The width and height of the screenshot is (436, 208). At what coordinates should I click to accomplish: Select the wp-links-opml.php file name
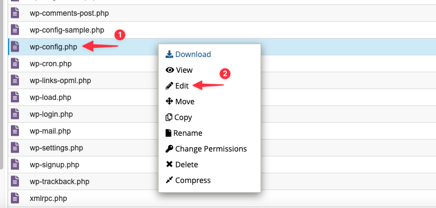(60, 80)
